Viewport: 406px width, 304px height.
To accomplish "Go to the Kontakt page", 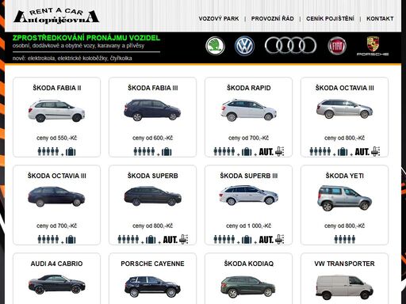I will coord(380,19).
